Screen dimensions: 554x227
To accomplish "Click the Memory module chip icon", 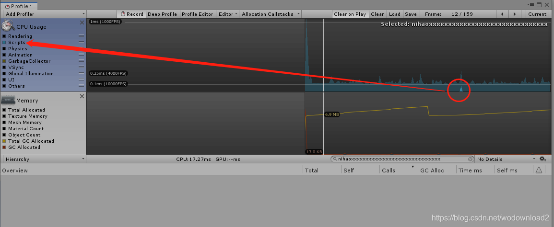I will (x=9, y=100).
